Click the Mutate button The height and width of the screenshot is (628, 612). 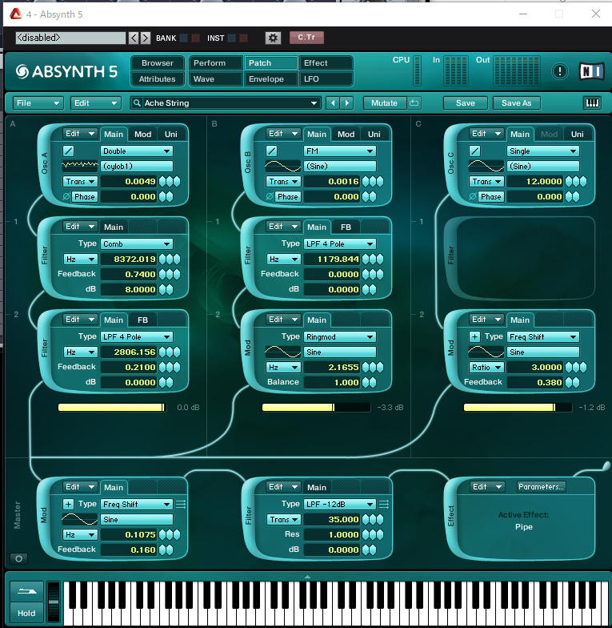click(x=384, y=103)
